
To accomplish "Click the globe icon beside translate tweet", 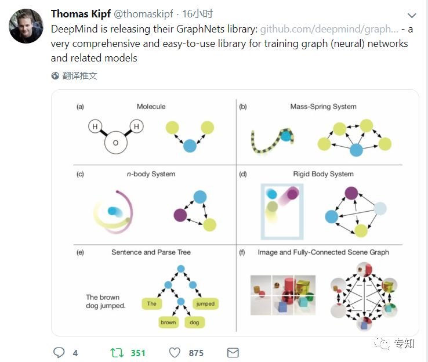I will click(55, 75).
